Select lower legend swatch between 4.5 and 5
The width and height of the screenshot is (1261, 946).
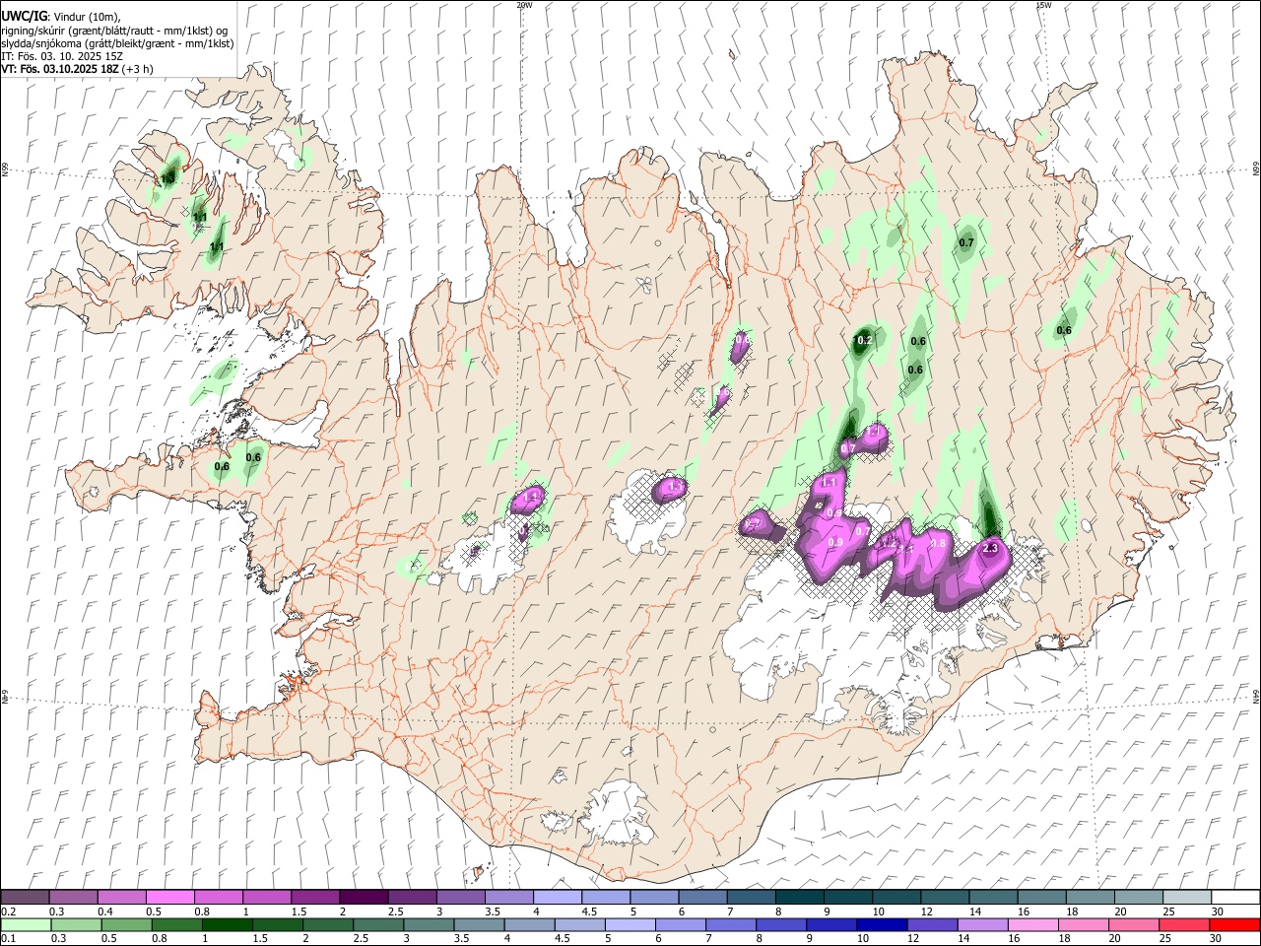579,924
